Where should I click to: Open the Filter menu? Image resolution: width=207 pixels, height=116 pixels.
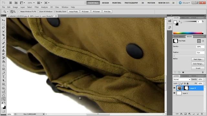click(37, 7)
